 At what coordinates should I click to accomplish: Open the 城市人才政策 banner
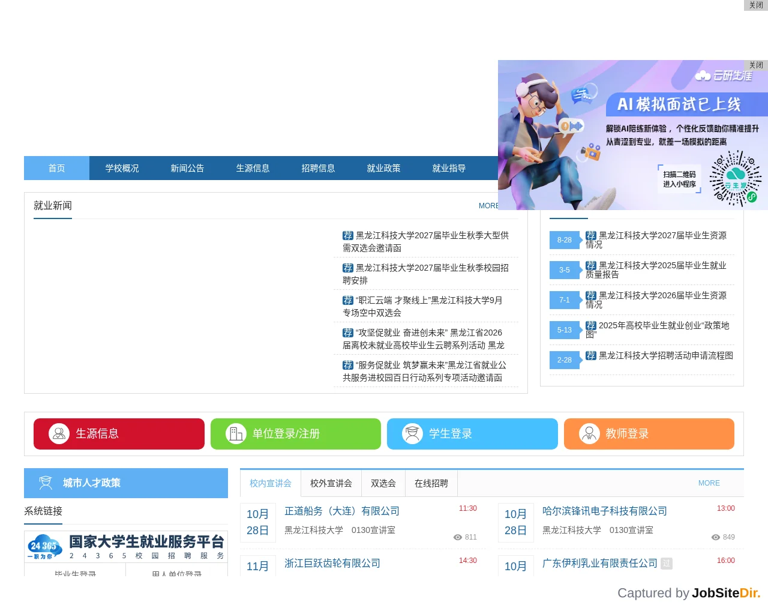[x=126, y=483]
